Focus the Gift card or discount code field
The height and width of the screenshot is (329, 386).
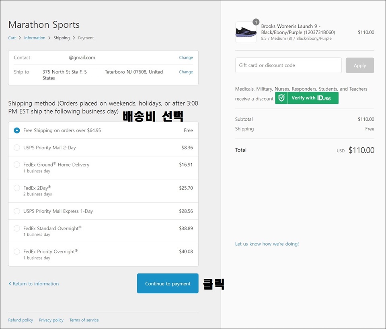(x=288, y=65)
